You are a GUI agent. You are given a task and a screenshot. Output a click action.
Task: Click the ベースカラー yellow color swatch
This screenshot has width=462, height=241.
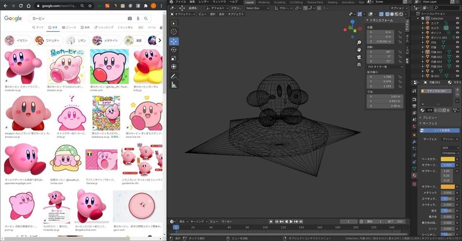[448, 159]
